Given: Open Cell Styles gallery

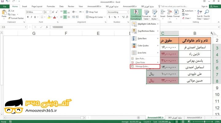Looking at the screenshot, I should [154, 15].
